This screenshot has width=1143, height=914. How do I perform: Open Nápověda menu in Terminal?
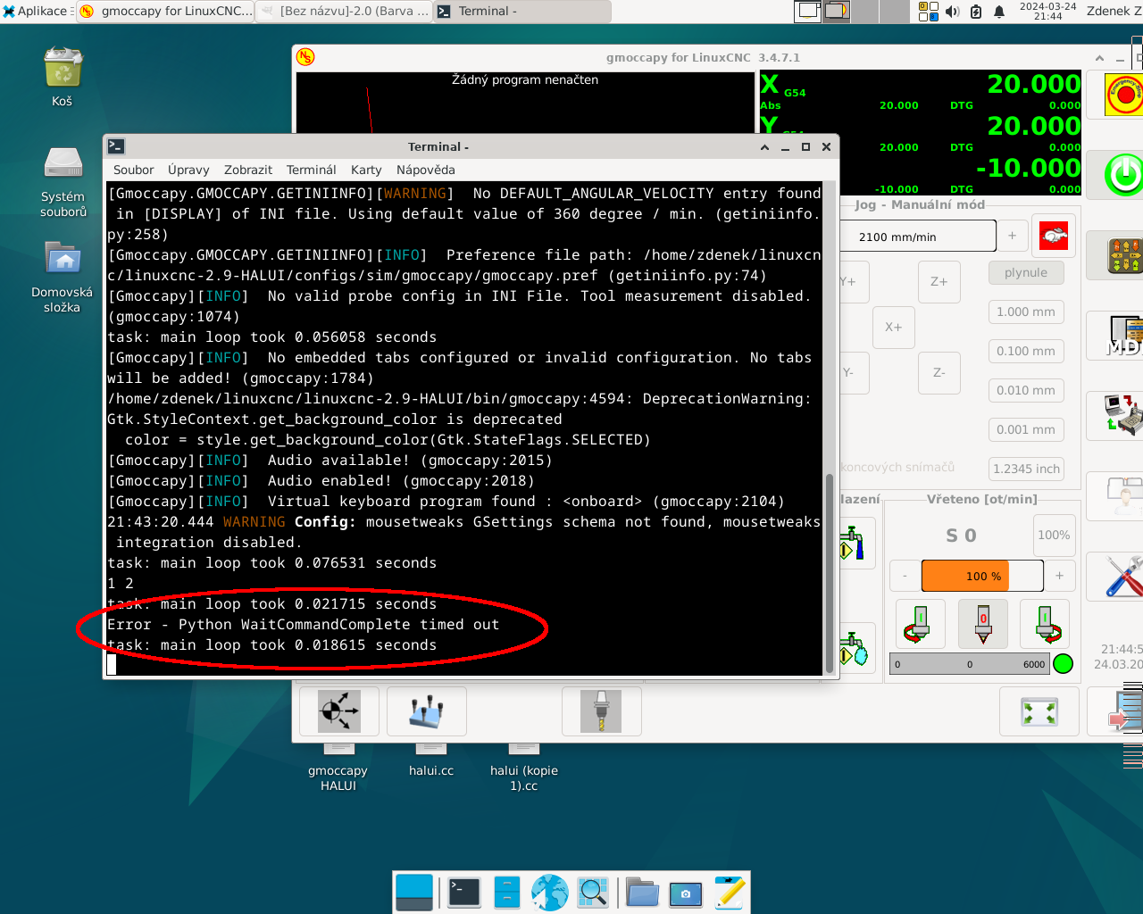click(425, 170)
